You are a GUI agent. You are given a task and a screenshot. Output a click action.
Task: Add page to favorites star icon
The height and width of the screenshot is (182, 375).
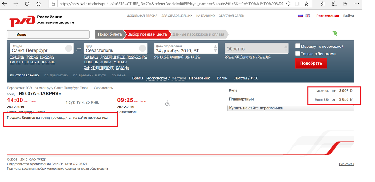coord(306,4)
